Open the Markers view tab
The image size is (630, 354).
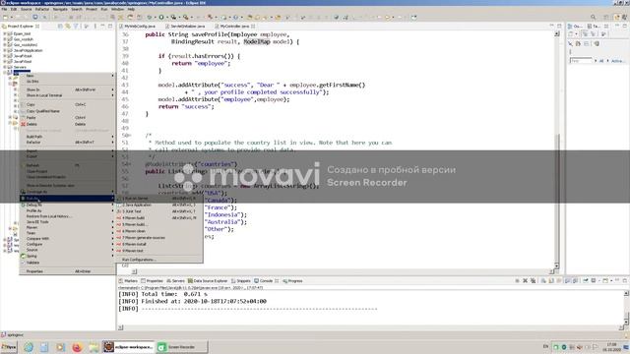pyautogui.click(x=128, y=281)
